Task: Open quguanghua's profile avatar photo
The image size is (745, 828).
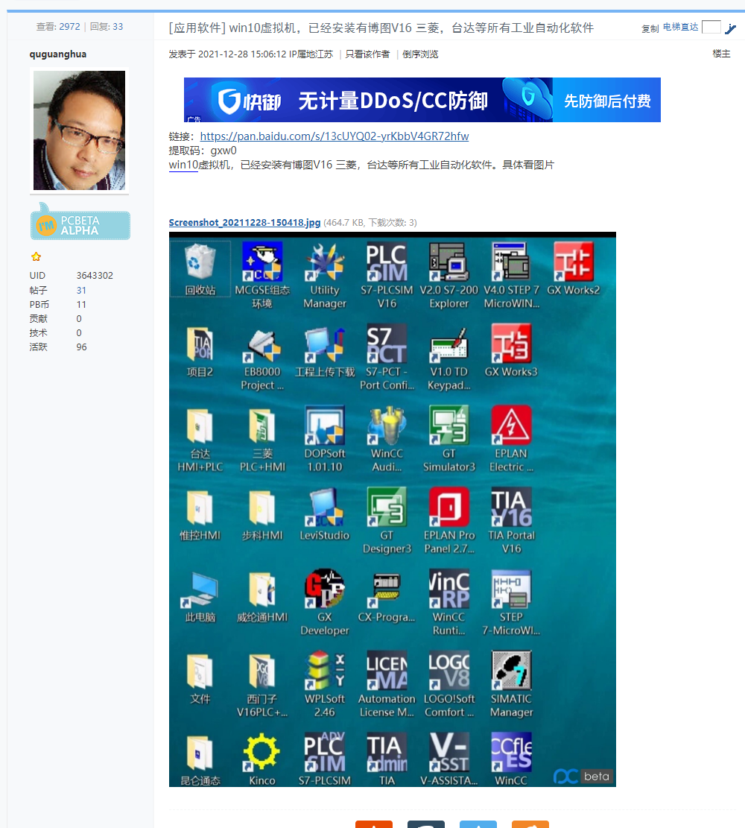Action: [80, 130]
